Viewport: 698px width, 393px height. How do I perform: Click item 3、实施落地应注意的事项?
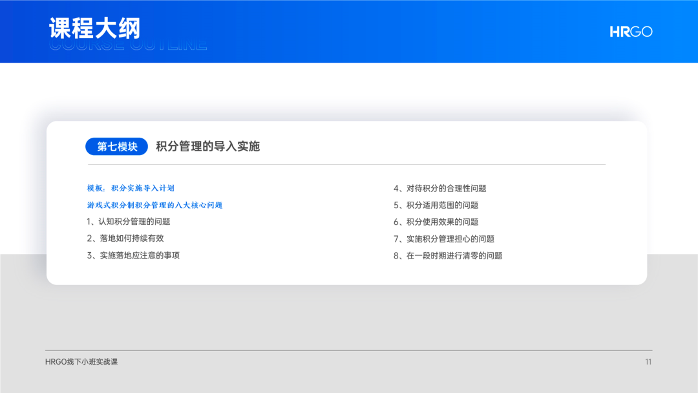tap(133, 255)
